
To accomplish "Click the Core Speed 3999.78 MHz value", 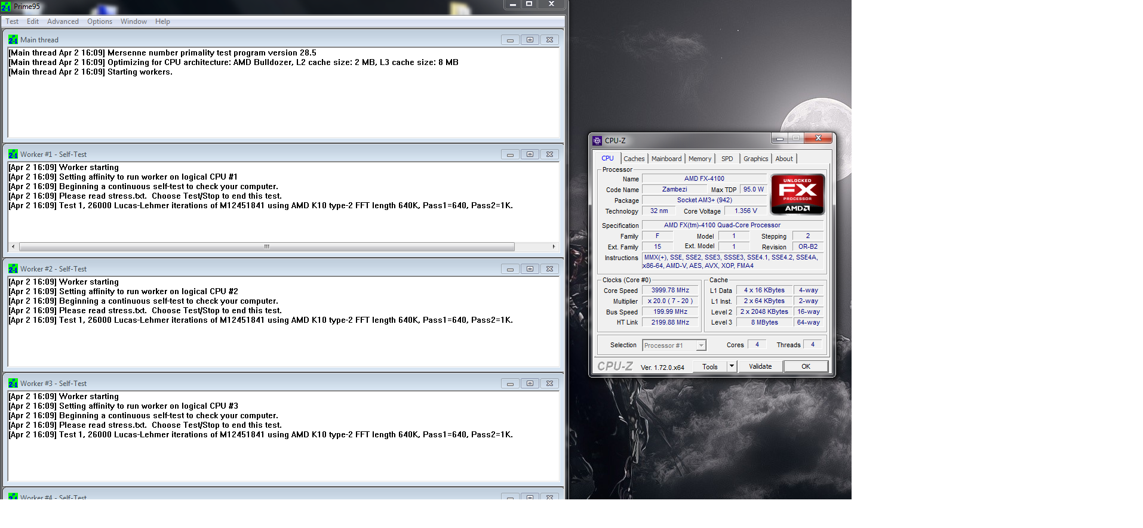I will point(670,290).
